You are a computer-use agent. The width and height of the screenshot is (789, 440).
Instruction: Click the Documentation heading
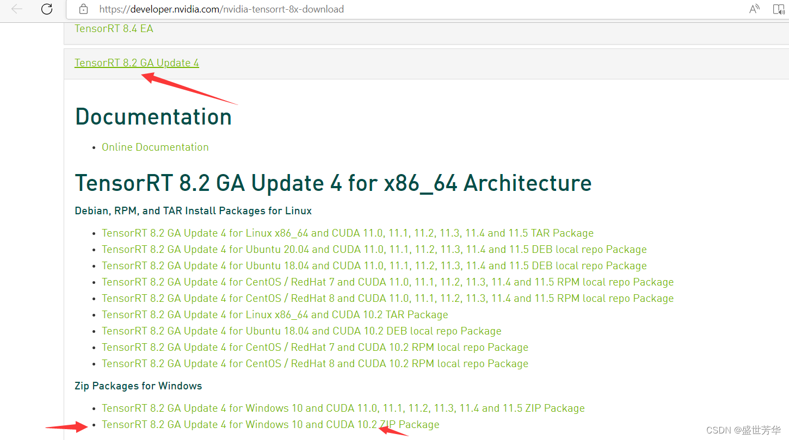(x=153, y=116)
